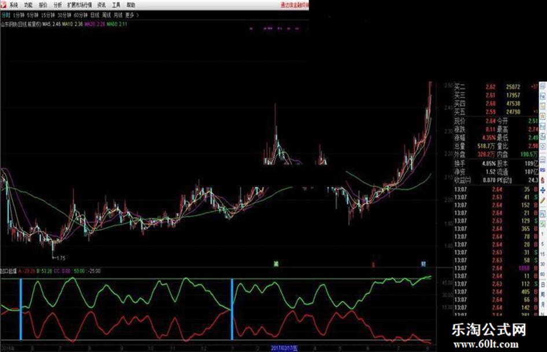Click the topmost icon in right toolbar
The width and height of the screenshot is (547, 352).
pos(543,86)
